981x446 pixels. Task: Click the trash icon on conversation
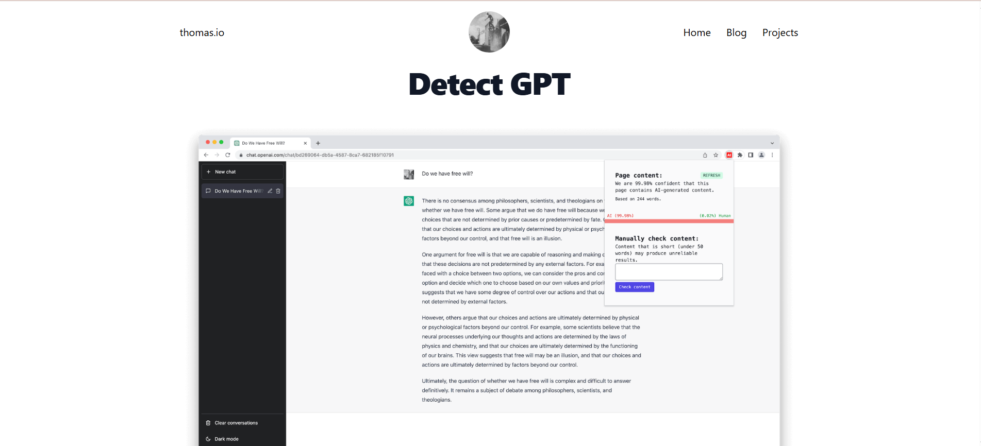tap(278, 191)
